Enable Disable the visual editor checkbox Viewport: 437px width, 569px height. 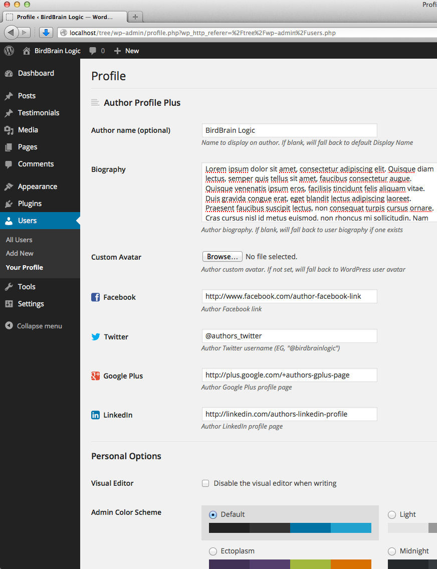click(205, 483)
